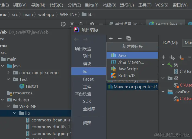This screenshot has width=192, height=139.
Task: Click the plus icon to add new library
Action: (111, 38)
